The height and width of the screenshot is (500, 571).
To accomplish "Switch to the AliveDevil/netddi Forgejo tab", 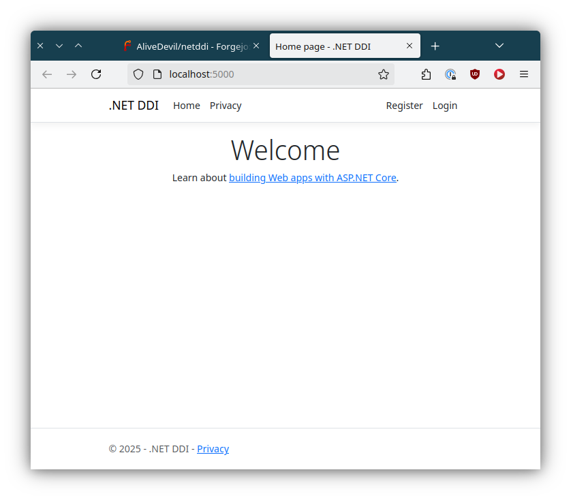I will (191, 46).
